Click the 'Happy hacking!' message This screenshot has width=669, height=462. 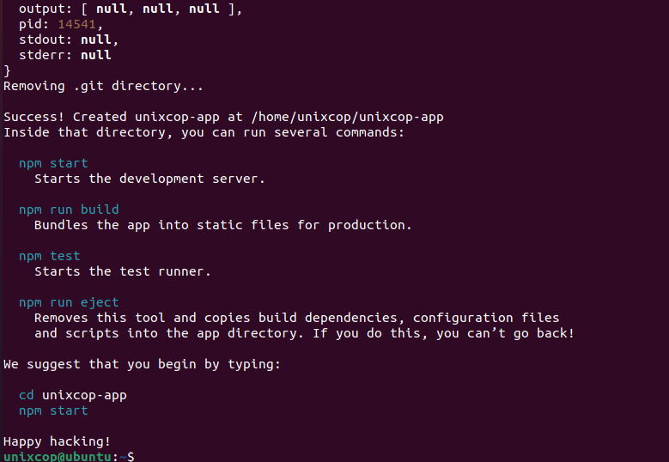click(x=57, y=441)
